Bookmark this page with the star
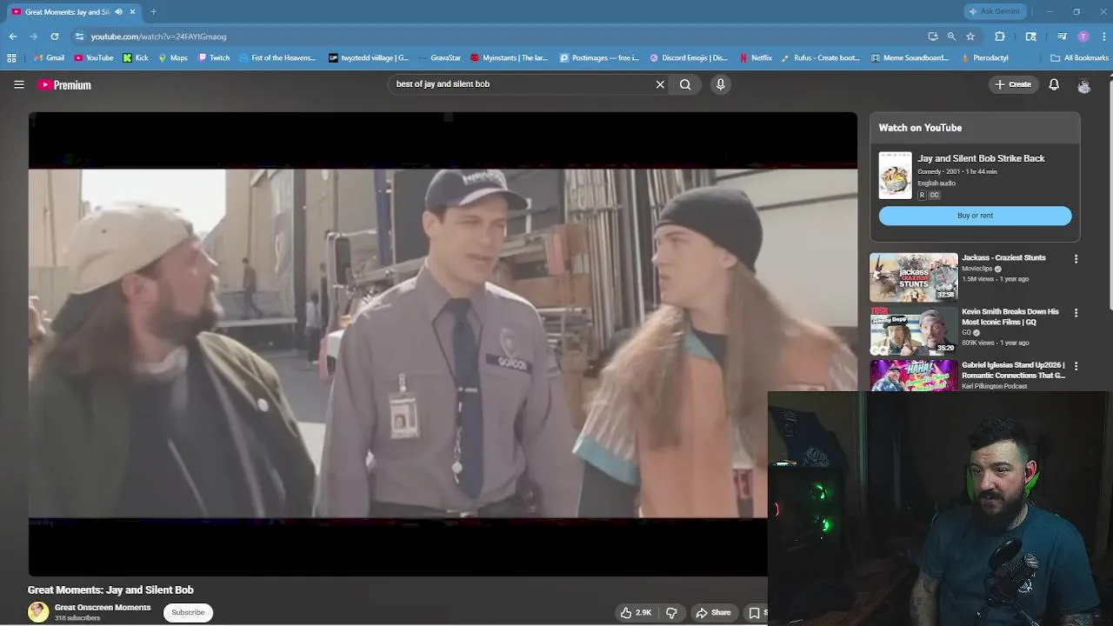 coord(970,37)
